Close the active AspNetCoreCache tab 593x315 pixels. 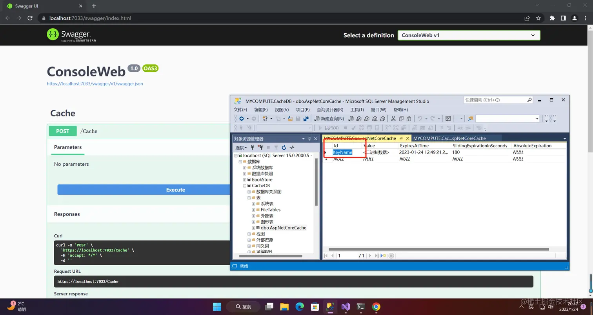[408, 138]
